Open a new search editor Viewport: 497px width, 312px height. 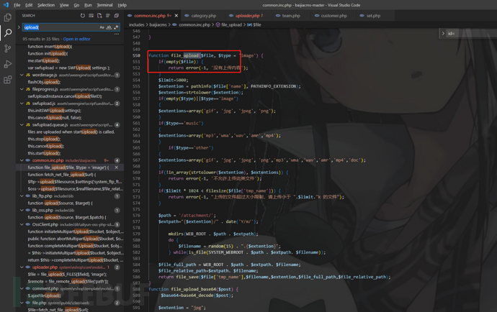click(x=99, y=16)
